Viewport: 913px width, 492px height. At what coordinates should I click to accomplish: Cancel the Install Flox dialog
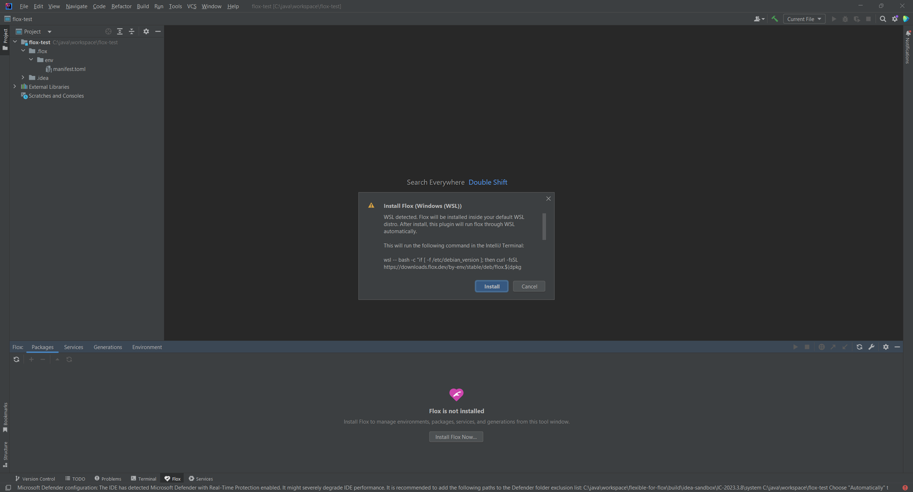pos(529,287)
